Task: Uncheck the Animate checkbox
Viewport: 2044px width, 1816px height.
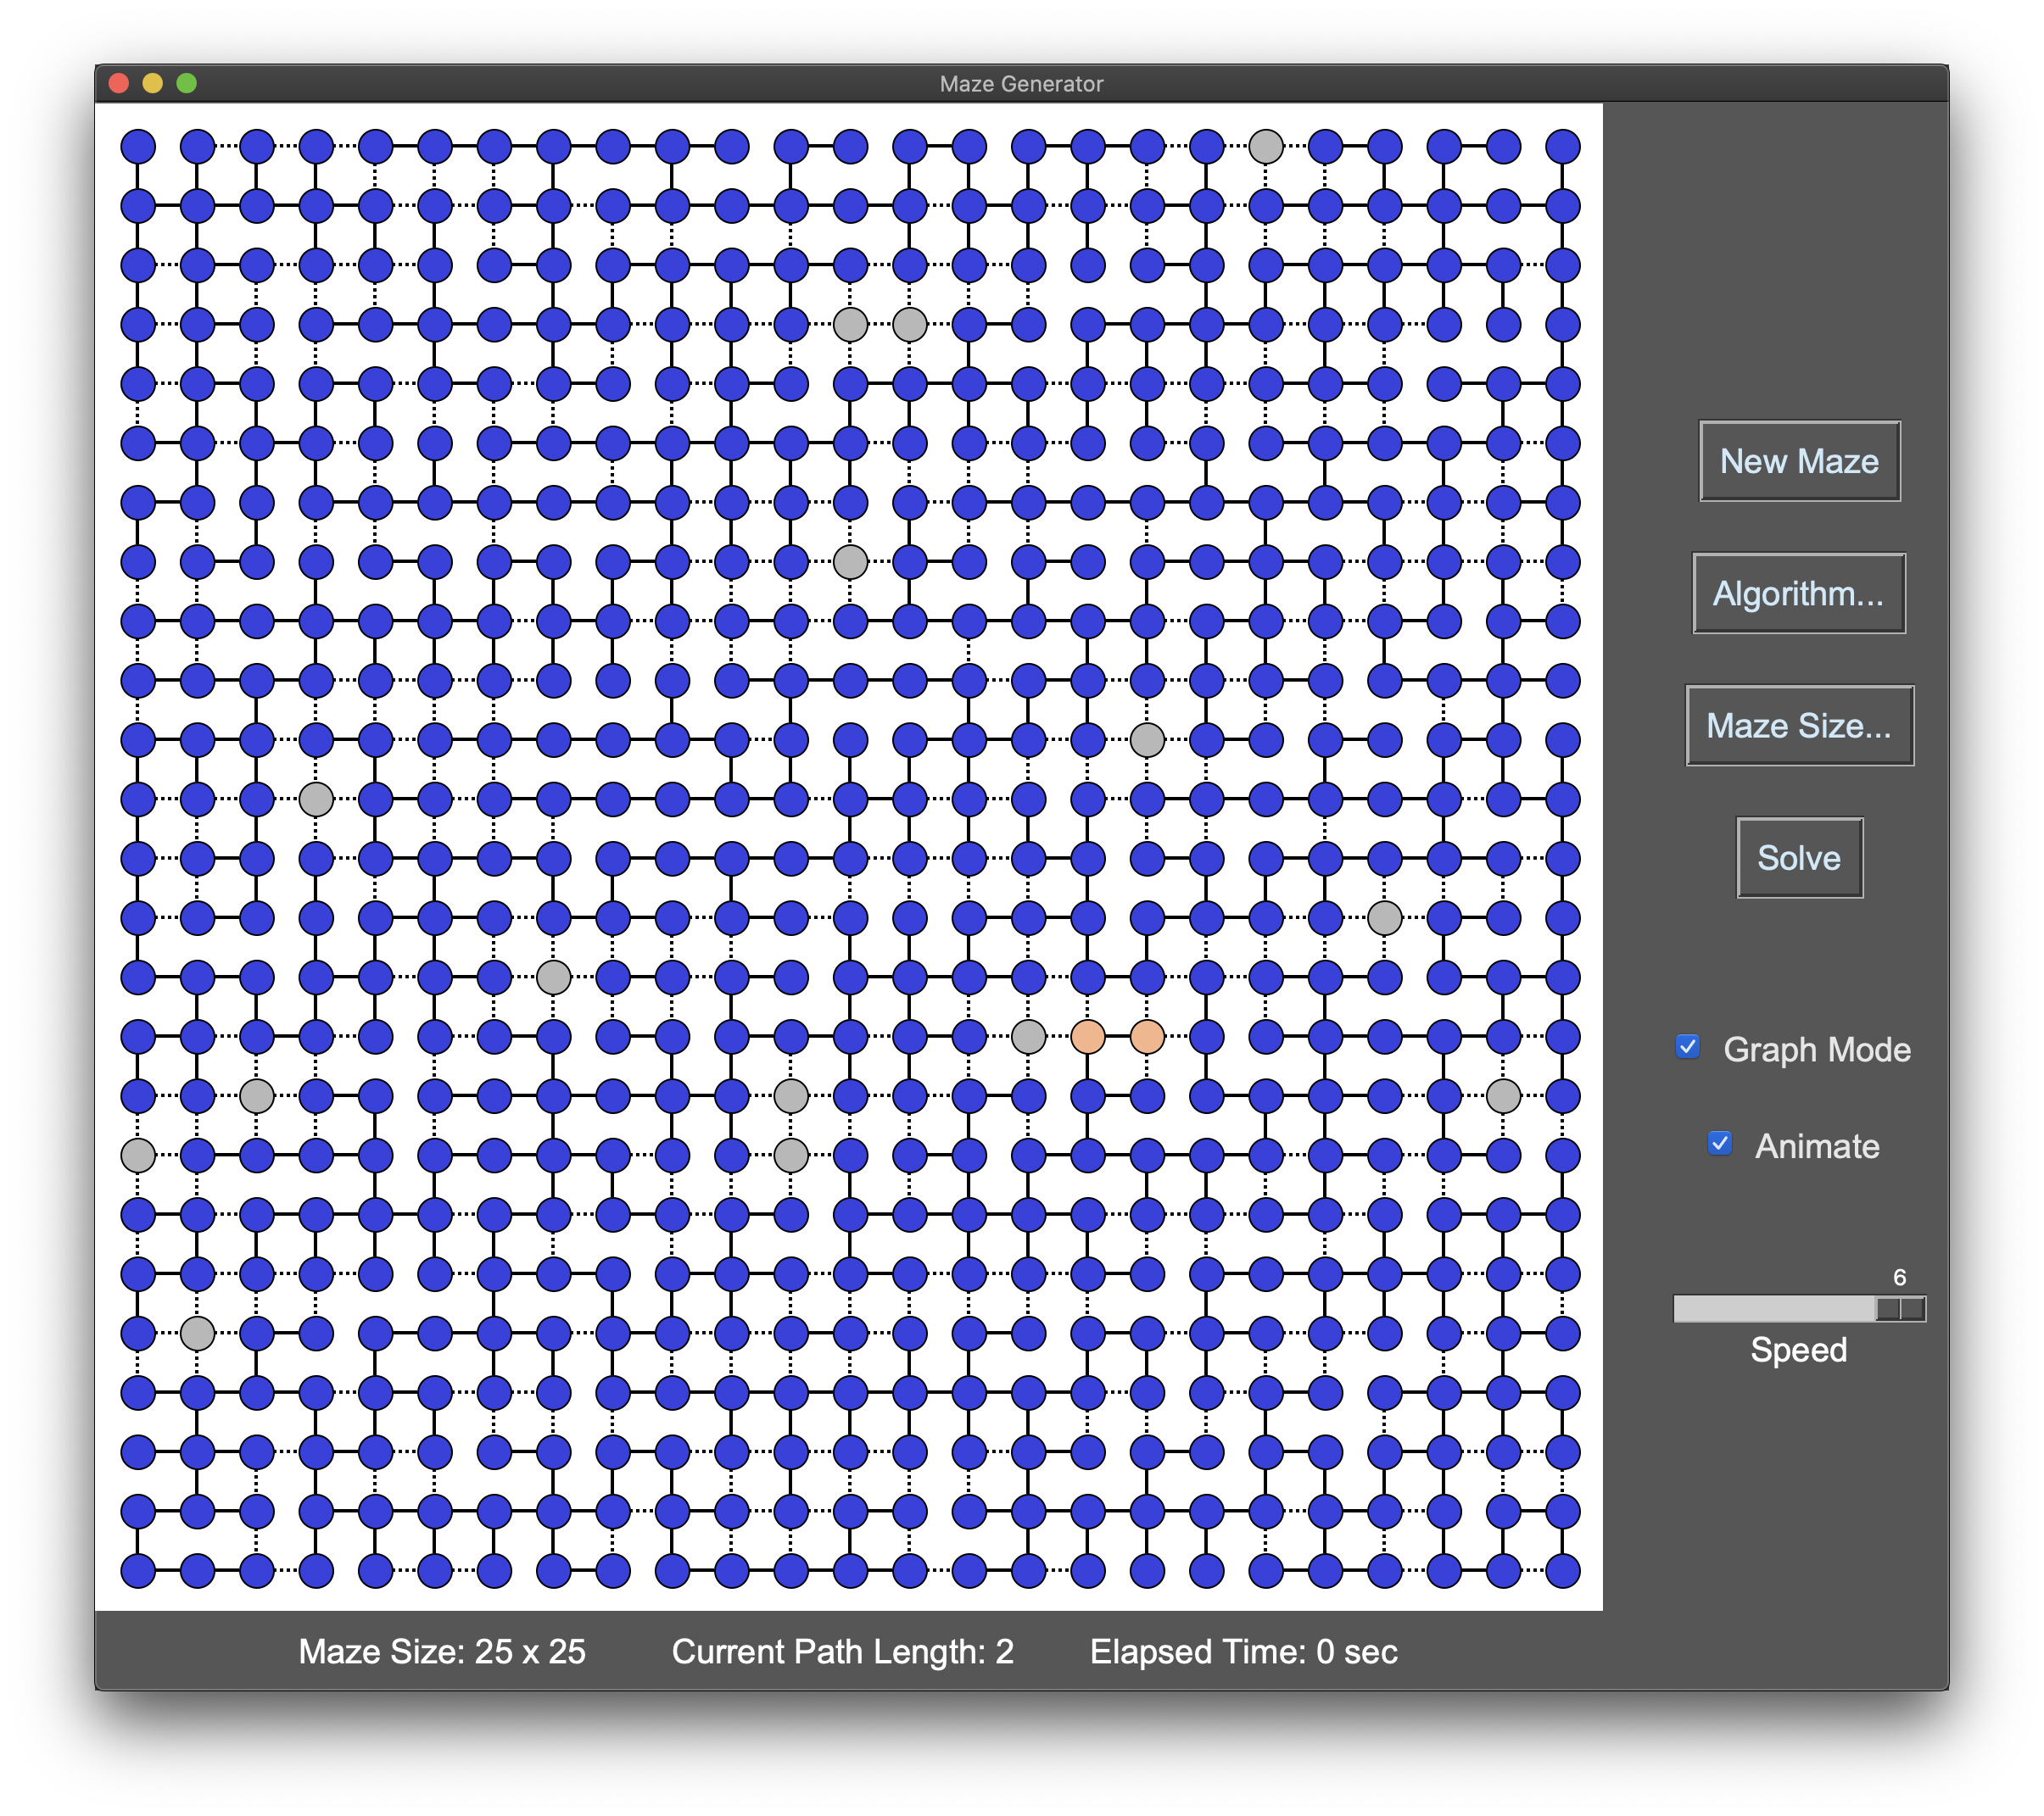Action: [x=1719, y=1144]
